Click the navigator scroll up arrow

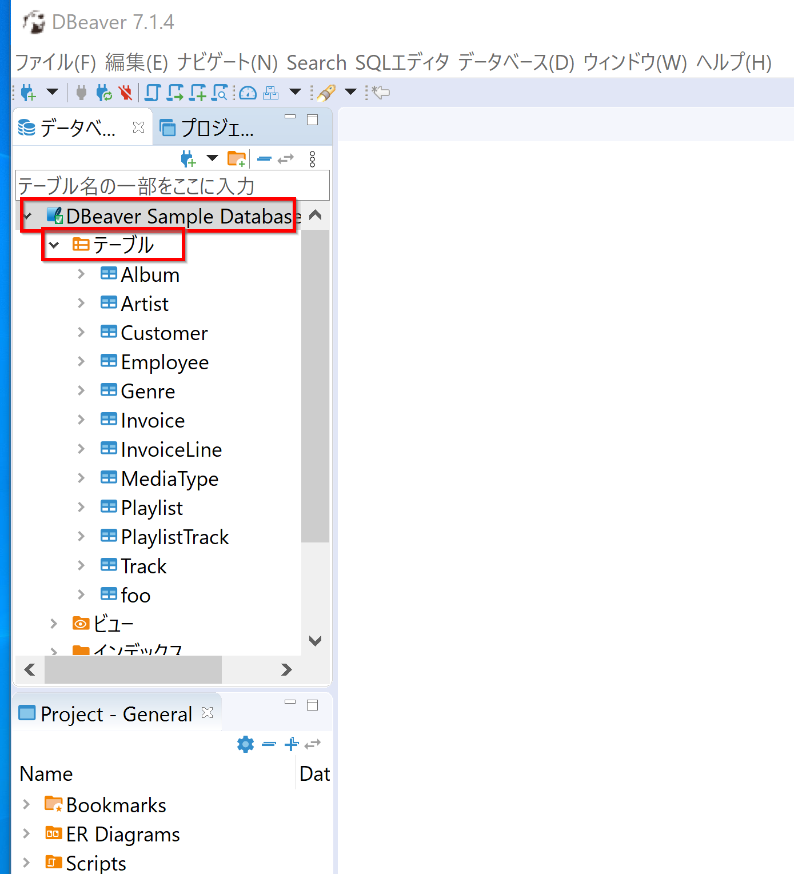tap(315, 215)
